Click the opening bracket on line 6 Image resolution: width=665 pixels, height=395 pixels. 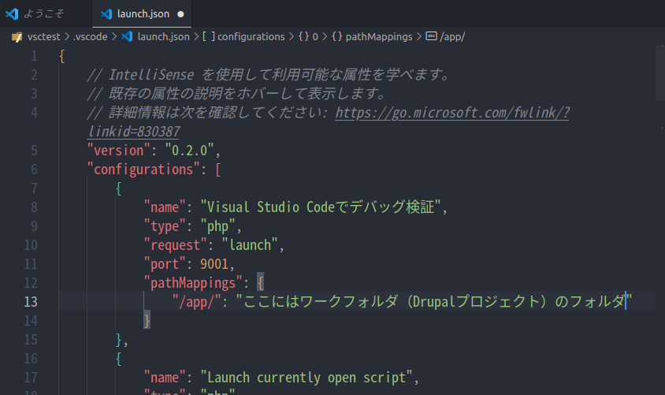point(218,170)
